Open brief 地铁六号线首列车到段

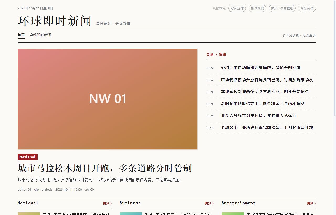coord(259,116)
